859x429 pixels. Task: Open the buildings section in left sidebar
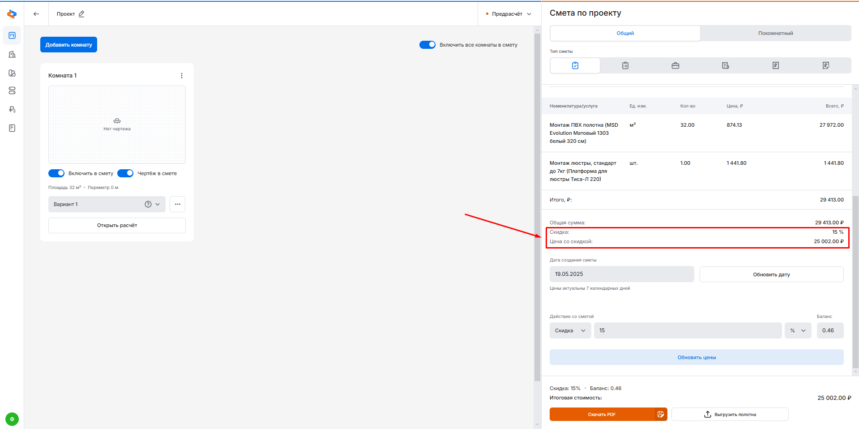coord(12,54)
